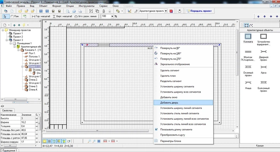
Task: Click the blue up arrow in top-right navigation
Action: pyautogui.click(x=258, y=16)
